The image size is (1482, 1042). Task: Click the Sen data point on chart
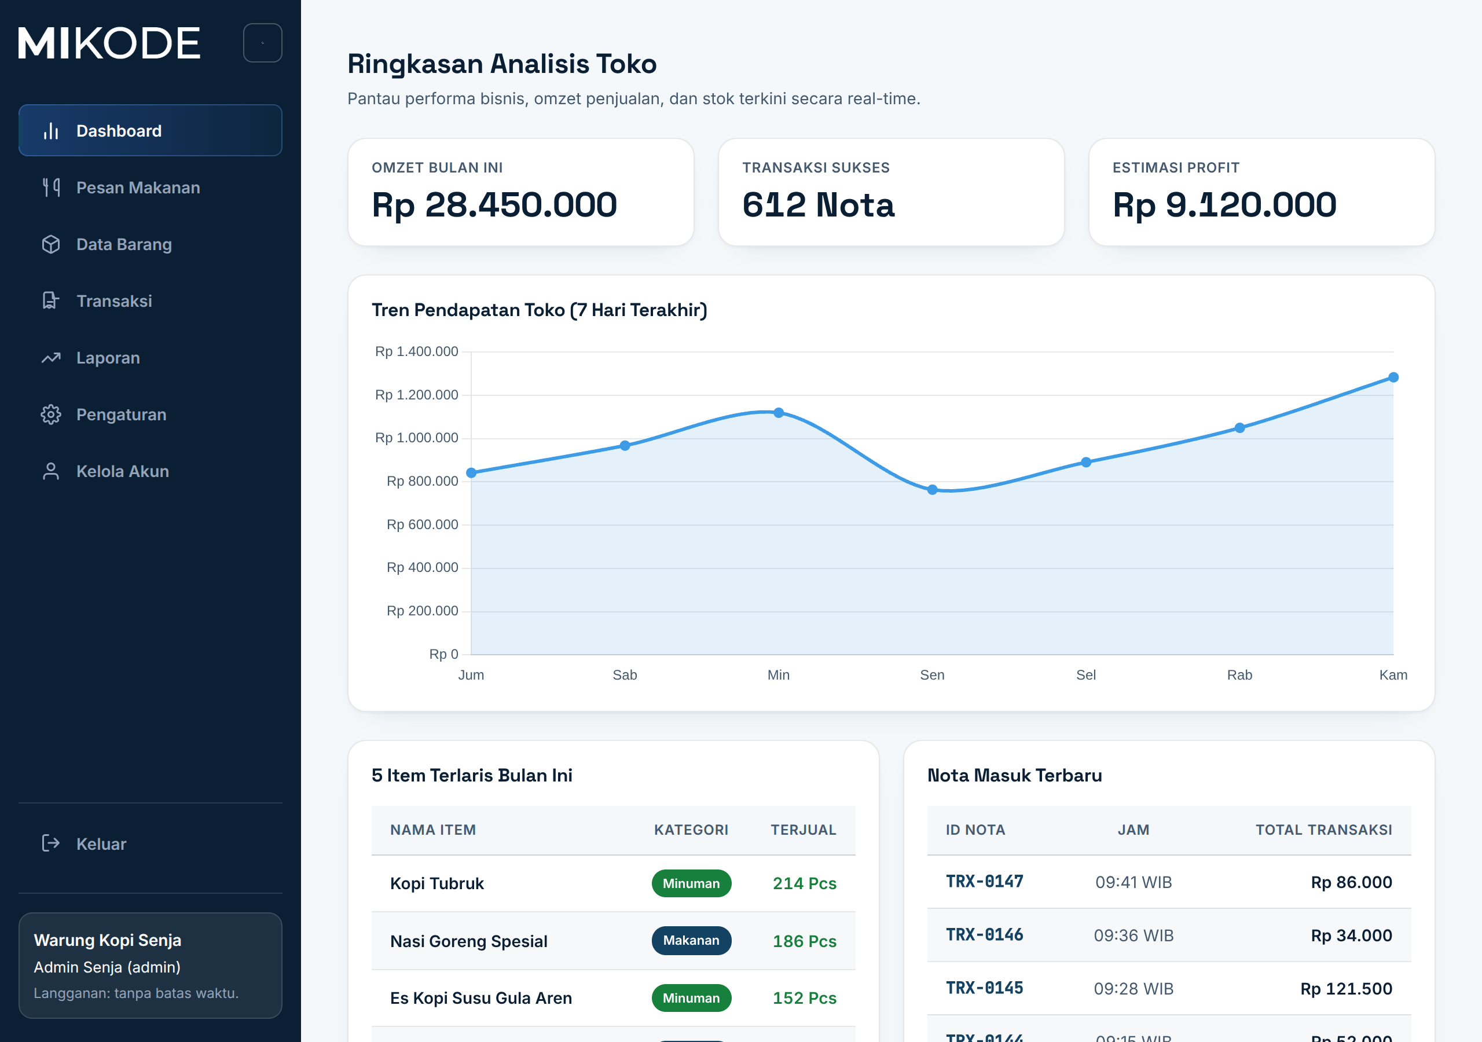932,490
